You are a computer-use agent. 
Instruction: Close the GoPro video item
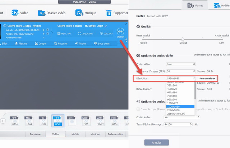(126, 24)
